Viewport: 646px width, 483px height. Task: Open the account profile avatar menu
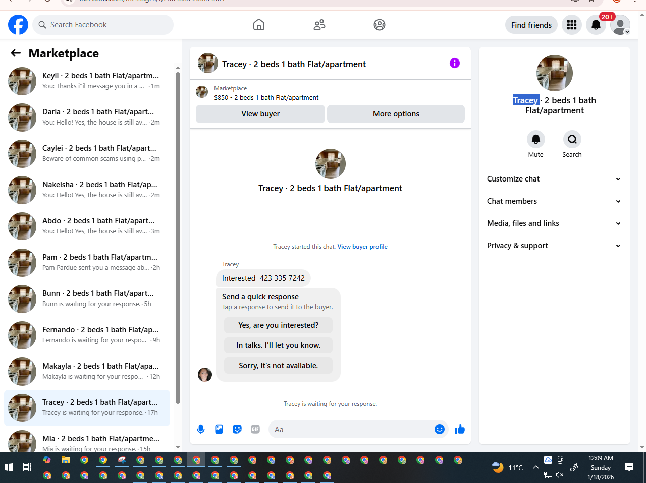pyautogui.click(x=620, y=25)
